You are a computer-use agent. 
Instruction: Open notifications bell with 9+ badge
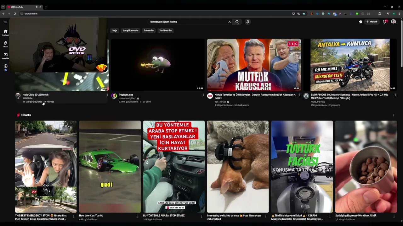click(x=384, y=22)
